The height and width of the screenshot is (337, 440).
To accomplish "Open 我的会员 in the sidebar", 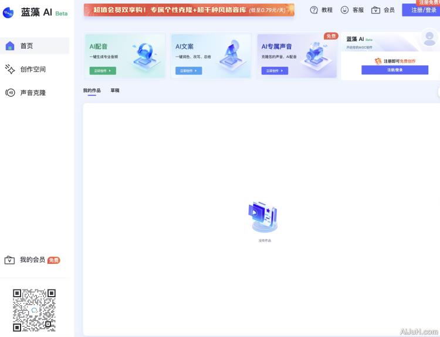I will point(32,260).
